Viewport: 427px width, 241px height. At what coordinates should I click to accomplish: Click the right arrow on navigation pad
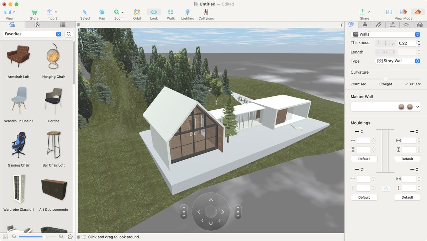pos(223,212)
